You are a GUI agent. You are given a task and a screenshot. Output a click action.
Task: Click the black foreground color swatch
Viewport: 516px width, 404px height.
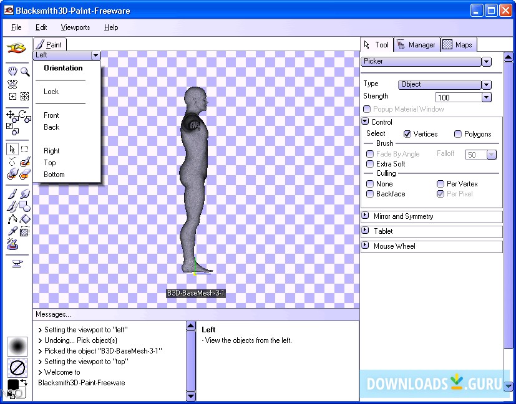(13, 385)
